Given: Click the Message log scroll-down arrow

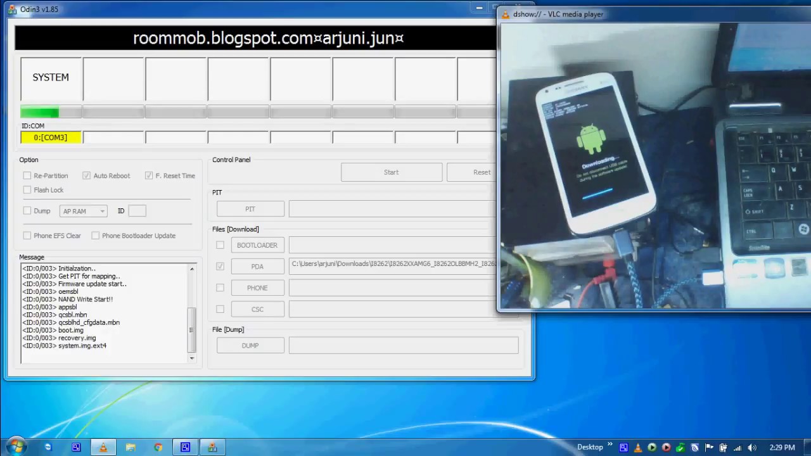Looking at the screenshot, I should [192, 358].
